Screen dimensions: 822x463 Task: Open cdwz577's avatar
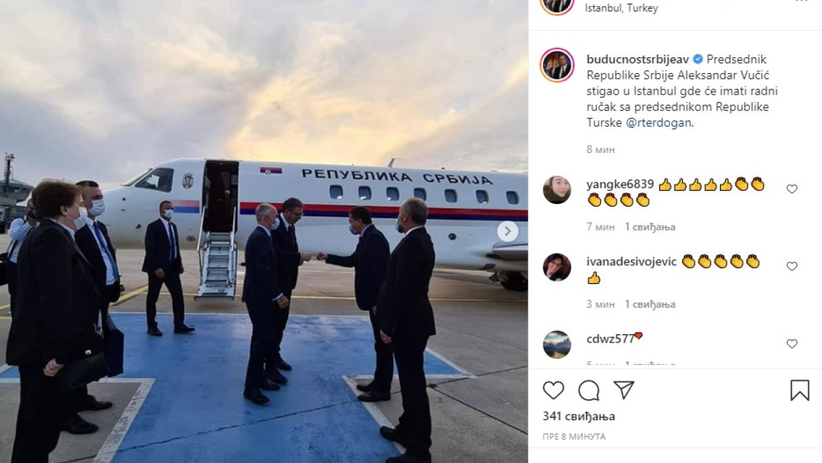(557, 345)
